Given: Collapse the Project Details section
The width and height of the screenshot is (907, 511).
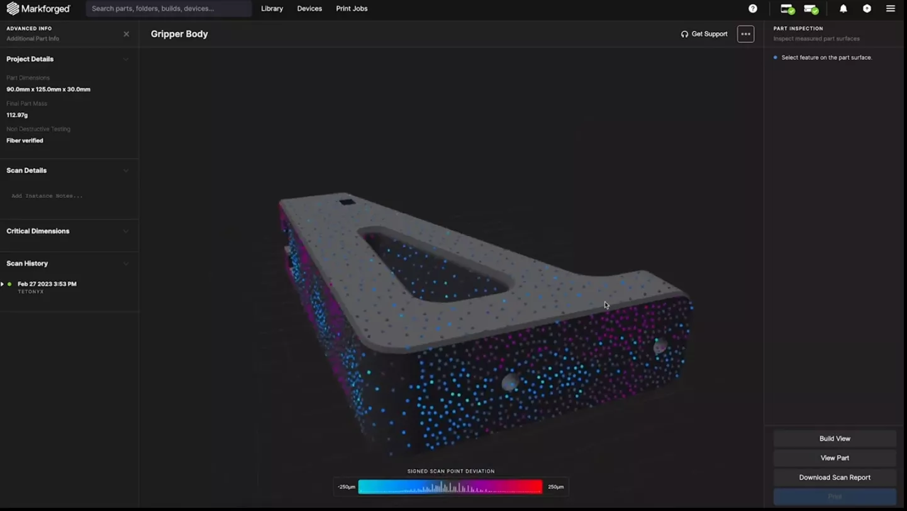Looking at the screenshot, I should pyautogui.click(x=125, y=59).
